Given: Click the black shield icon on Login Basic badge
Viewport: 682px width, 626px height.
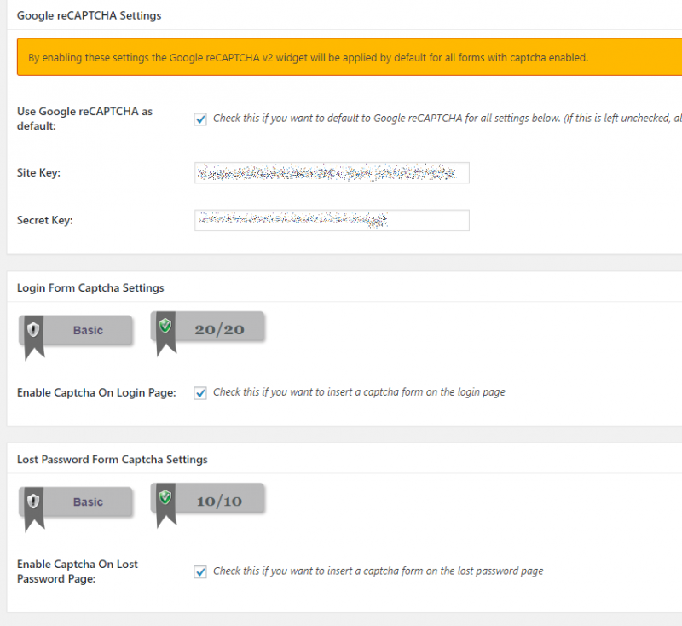Looking at the screenshot, I should click(33, 330).
